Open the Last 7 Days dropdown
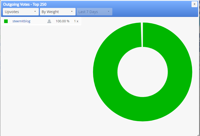200x136 pixels. click(x=94, y=12)
